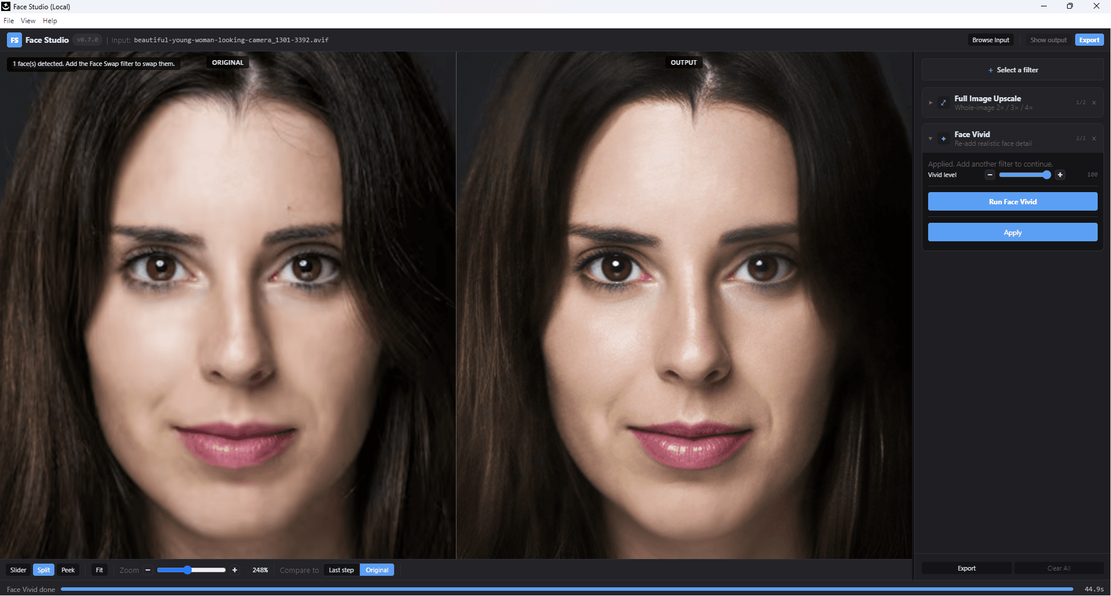Screen dimensions: 1111x596
Task: Click the ORIGINAL label
Action: [x=228, y=62]
